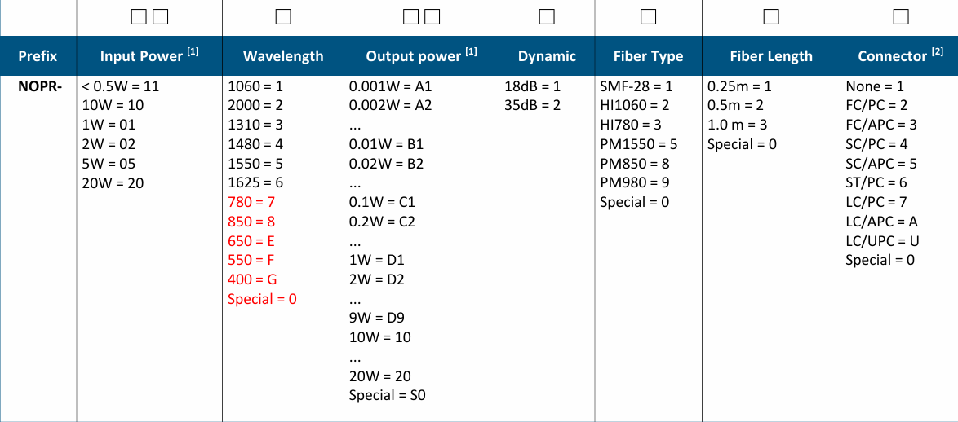
Task: Tick the box above Dynamic column
Action: 547,16
